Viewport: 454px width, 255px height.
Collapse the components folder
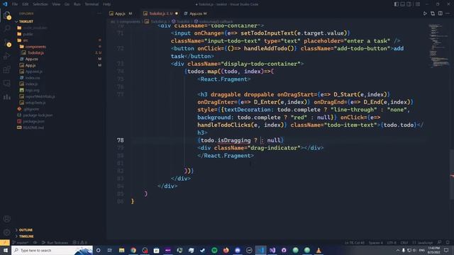click(x=35, y=47)
